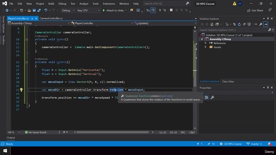Open the Debug configuration dropdown
Viewport: 276px width, 155px height.
(68, 10)
